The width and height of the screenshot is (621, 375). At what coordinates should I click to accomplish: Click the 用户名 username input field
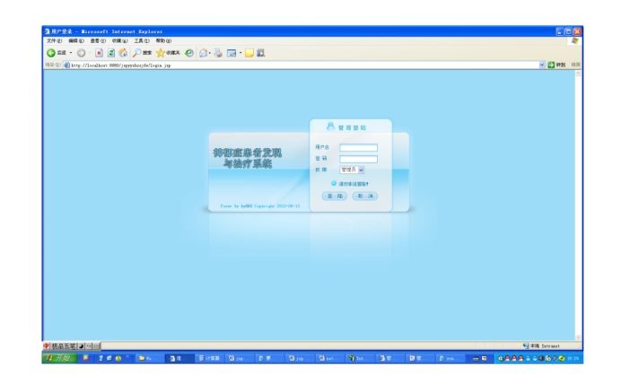click(358, 148)
